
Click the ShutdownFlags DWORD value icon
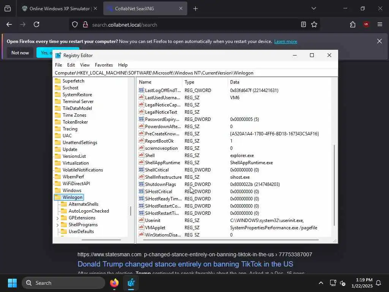pos(141,184)
